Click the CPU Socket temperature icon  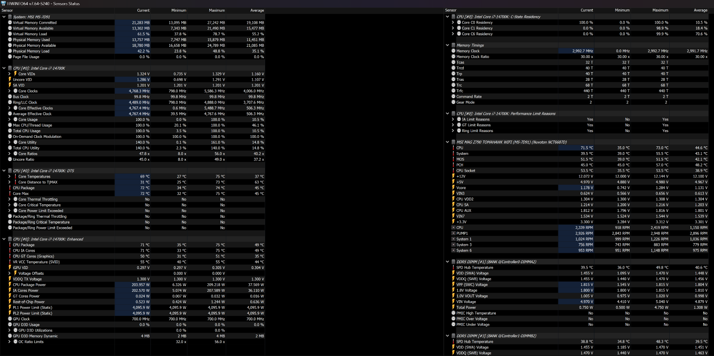(x=453, y=170)
